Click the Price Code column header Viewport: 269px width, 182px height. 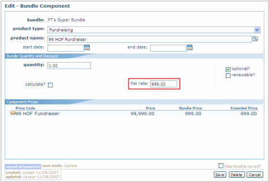[25, 108]
